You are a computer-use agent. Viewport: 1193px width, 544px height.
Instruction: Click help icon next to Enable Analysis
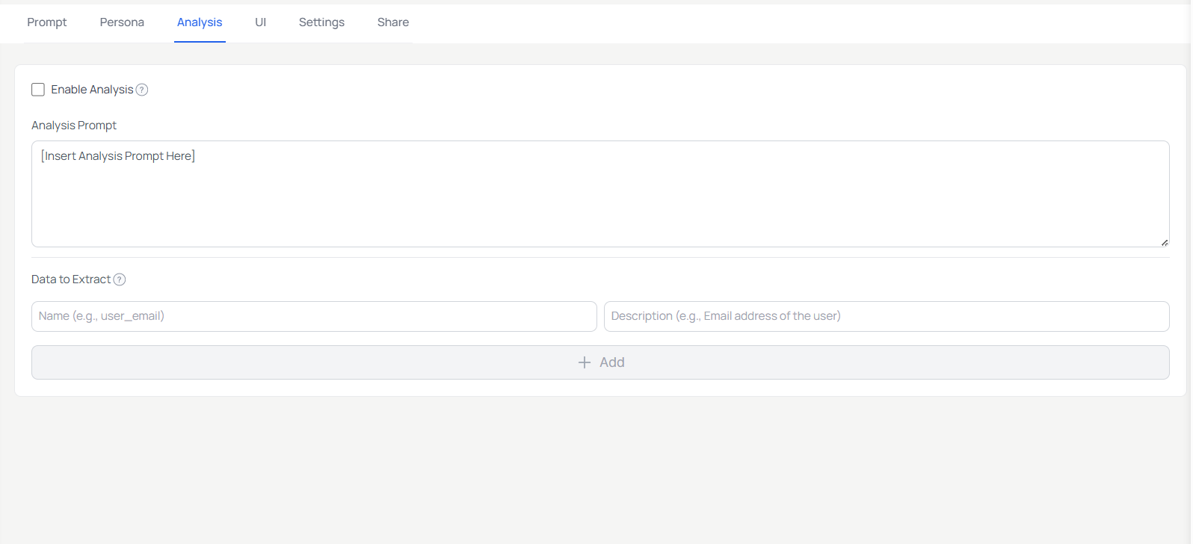click(x=142, y=90)
